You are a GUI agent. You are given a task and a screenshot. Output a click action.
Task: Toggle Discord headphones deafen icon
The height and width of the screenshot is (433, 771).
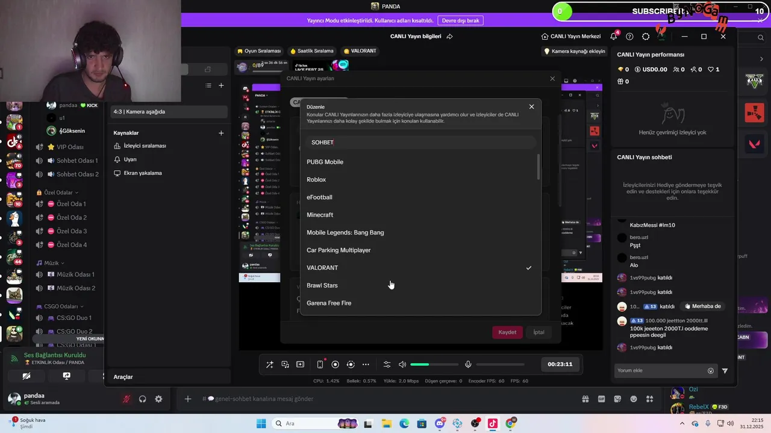(143, 399)
